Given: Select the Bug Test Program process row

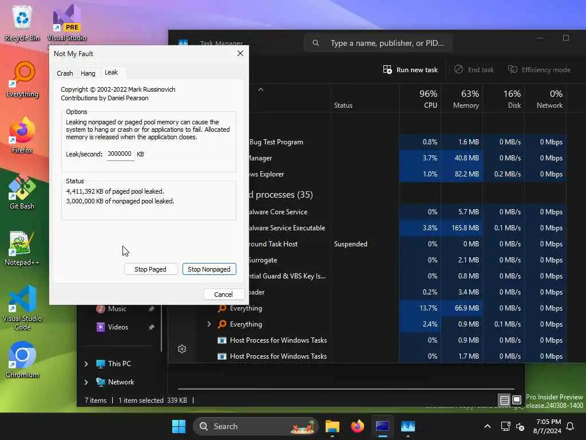Looking at the screenshot, I should click(x=407, y=142).
